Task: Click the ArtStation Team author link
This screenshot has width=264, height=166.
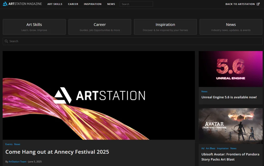Action: (x=17, y=162)
